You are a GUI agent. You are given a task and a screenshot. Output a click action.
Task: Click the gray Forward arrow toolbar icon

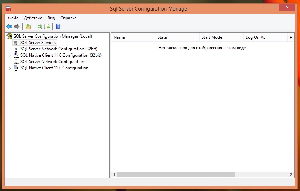(17, 26)
